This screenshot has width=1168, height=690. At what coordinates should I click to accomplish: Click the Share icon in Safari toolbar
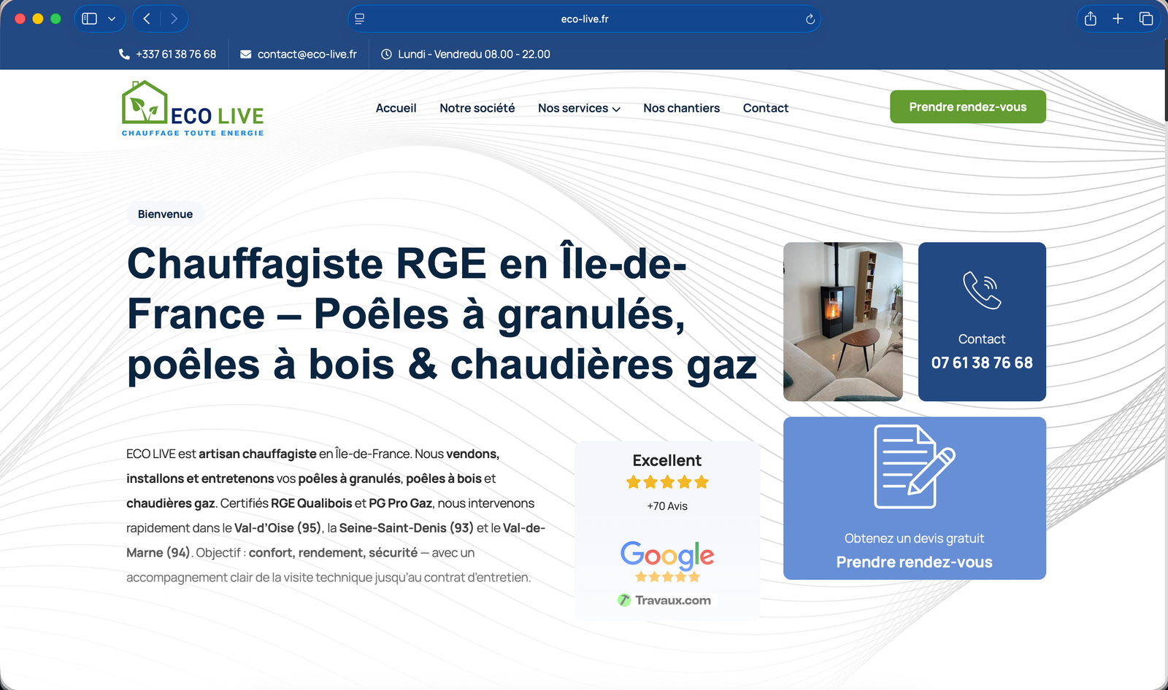point(1091,18)
